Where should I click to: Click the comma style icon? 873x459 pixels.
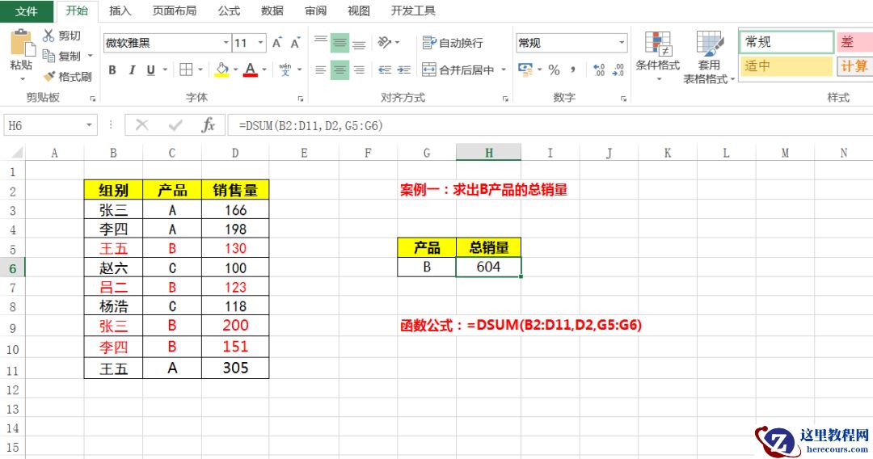[573, 69]
